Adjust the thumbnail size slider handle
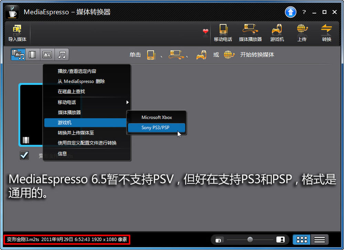344x250 pixels. 250,239
